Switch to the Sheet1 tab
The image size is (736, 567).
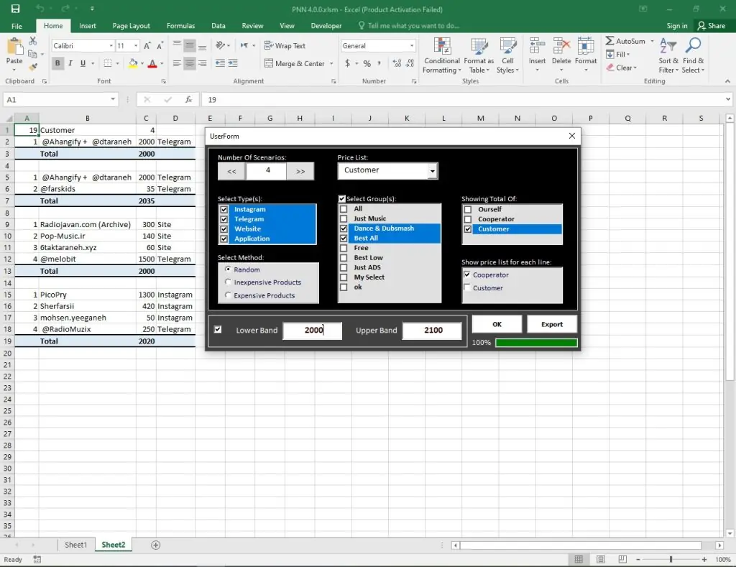point(75,545)
